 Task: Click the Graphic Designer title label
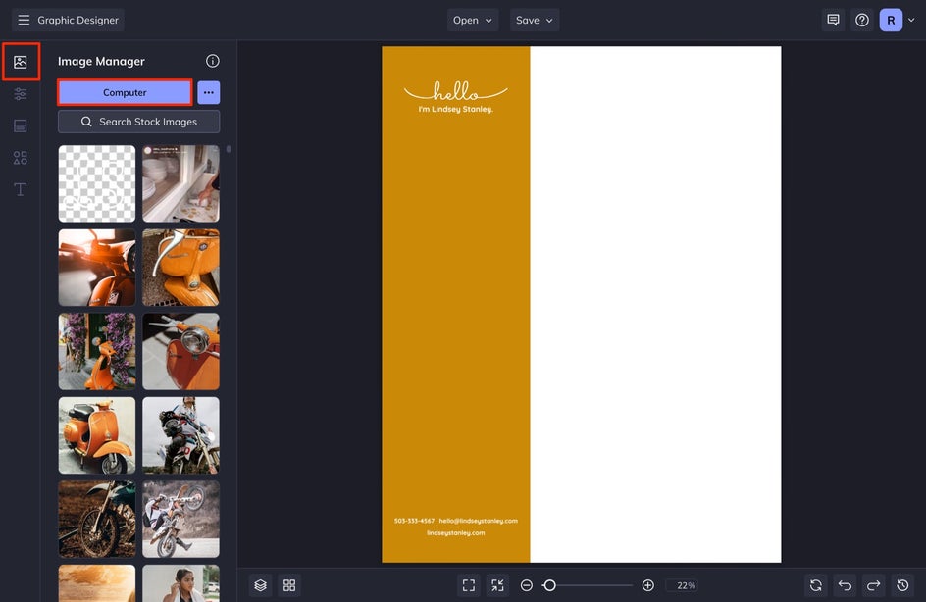77,20
